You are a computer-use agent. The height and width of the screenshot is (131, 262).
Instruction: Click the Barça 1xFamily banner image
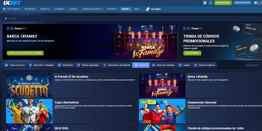pyautogui.click(x=146, y=42)
